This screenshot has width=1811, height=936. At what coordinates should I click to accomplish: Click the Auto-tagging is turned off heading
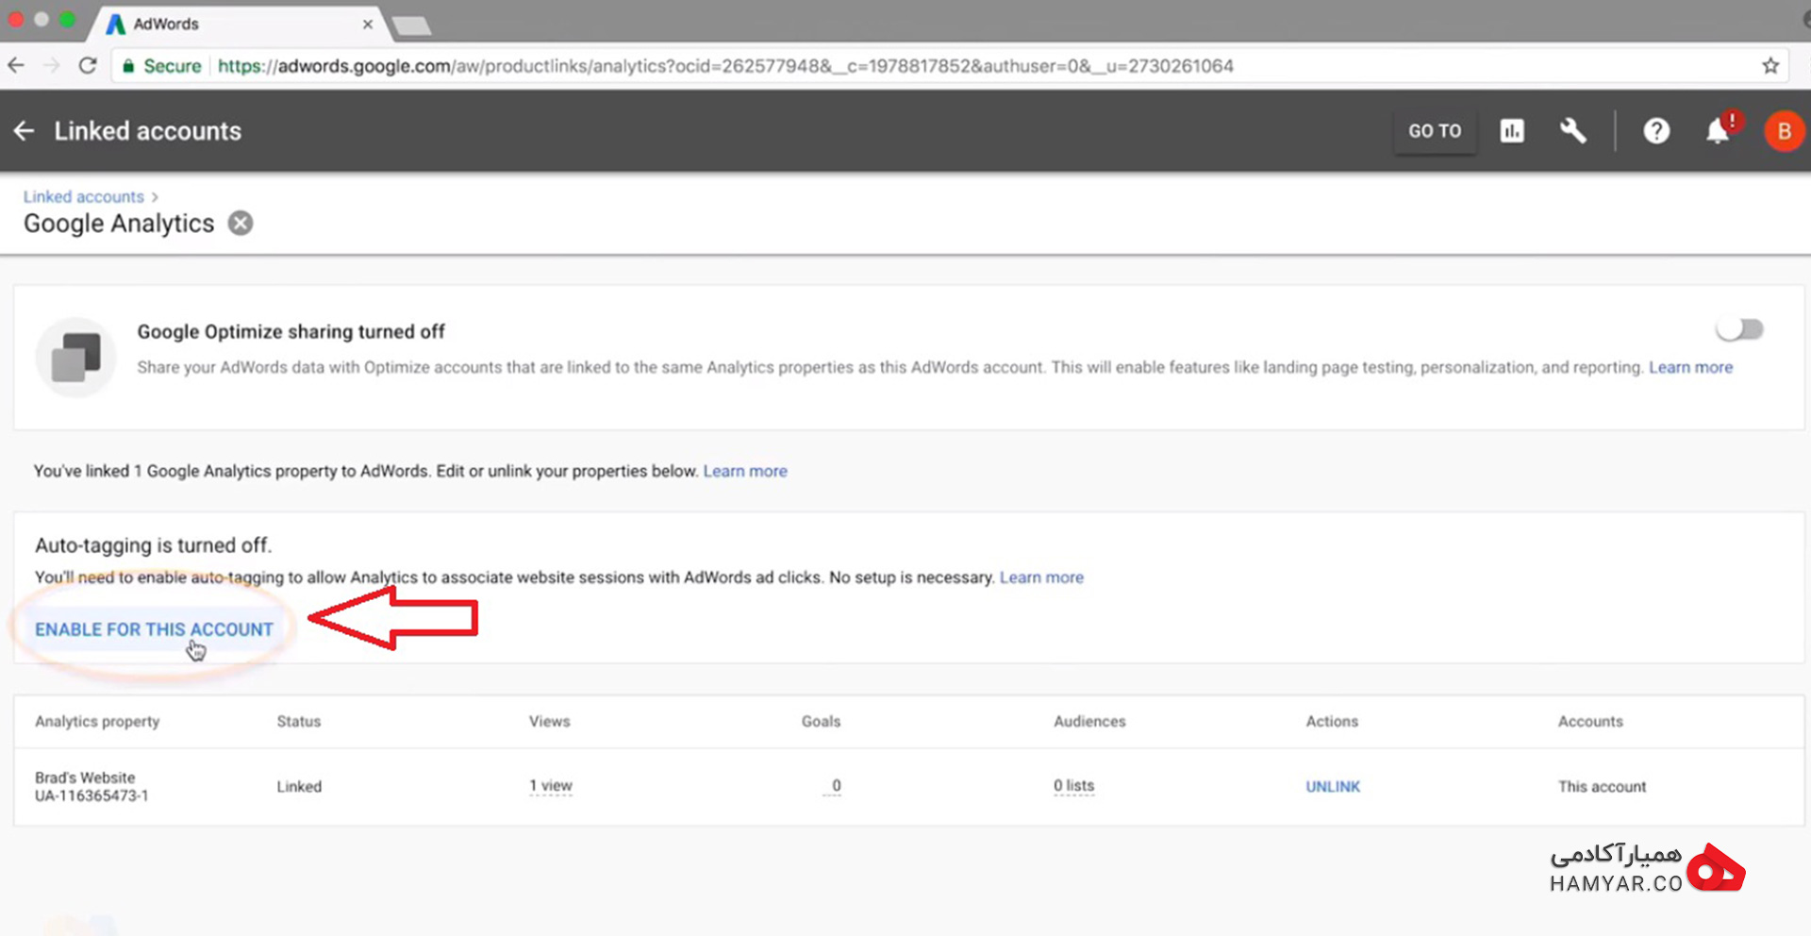click(x=153, y=545)
